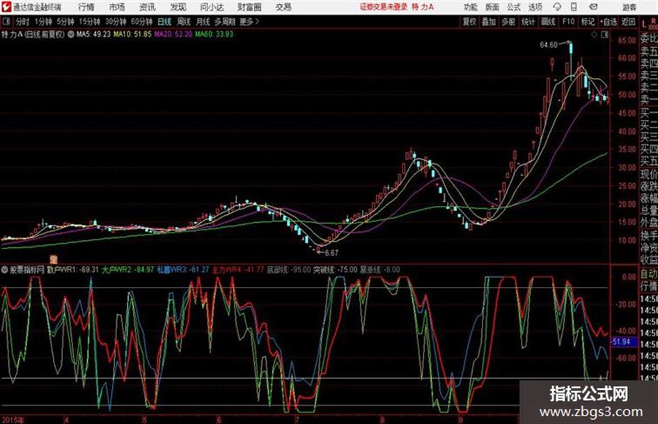Click the MA20: 52.20 indicator label
The width and height of the screenshot is (658, 424).
(x=173, y=34)
